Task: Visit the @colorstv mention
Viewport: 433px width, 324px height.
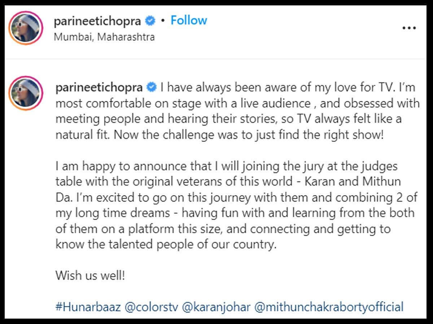Action: (152, 307)
